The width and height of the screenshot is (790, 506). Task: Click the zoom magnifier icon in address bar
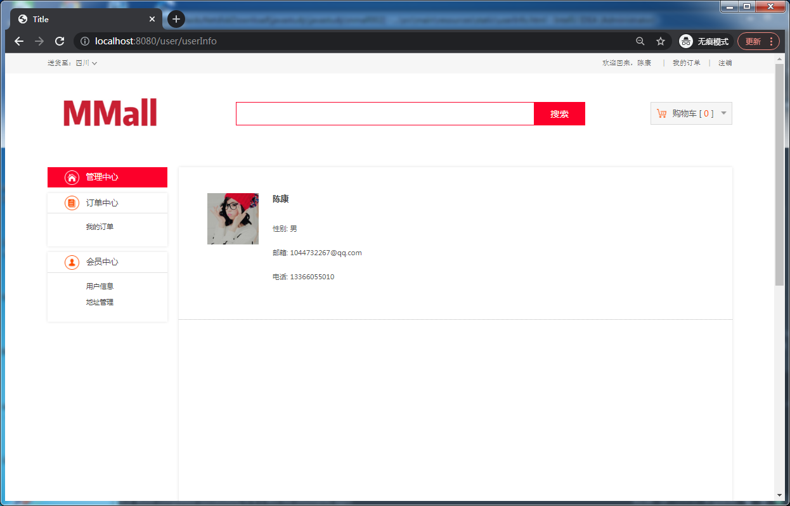(640, 41)
